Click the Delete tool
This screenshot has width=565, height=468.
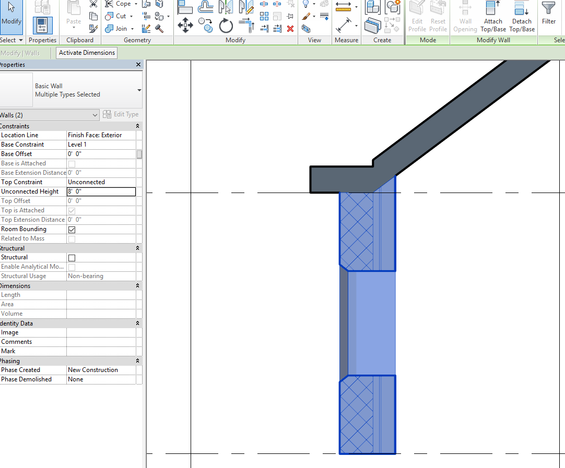pyautogui.click(x=290, y=29)
